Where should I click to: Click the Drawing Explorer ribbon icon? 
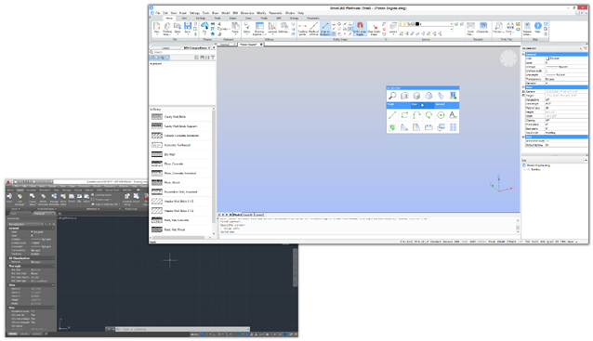pos(259,28)
